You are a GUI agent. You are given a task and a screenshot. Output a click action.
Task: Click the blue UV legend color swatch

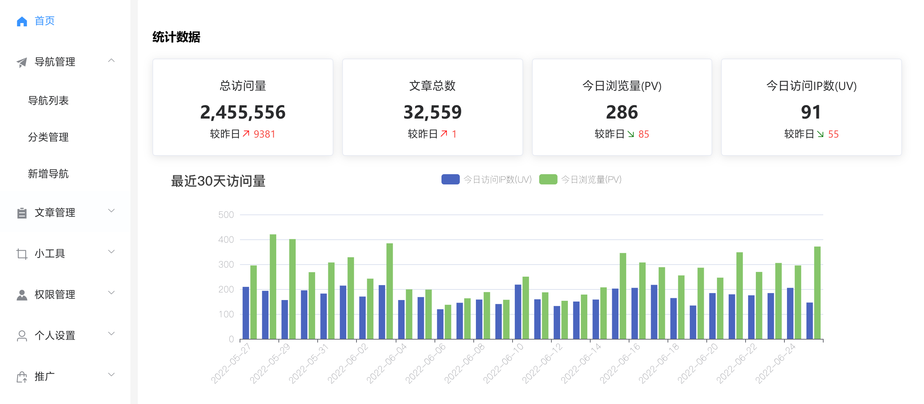(x=450, y=180)
